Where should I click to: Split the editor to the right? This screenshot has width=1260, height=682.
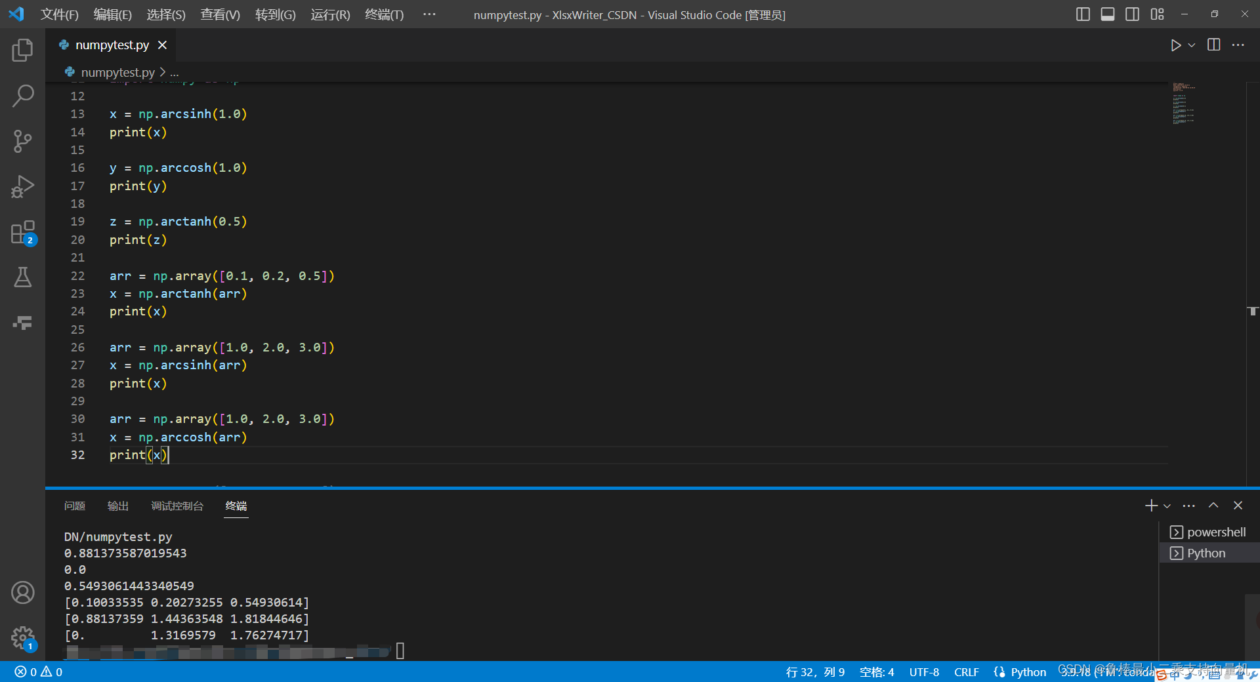(1214, 45)
